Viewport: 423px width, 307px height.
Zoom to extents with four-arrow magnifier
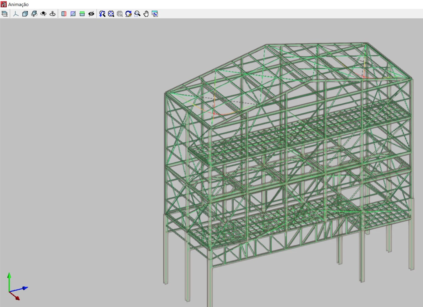pos(111,14)
